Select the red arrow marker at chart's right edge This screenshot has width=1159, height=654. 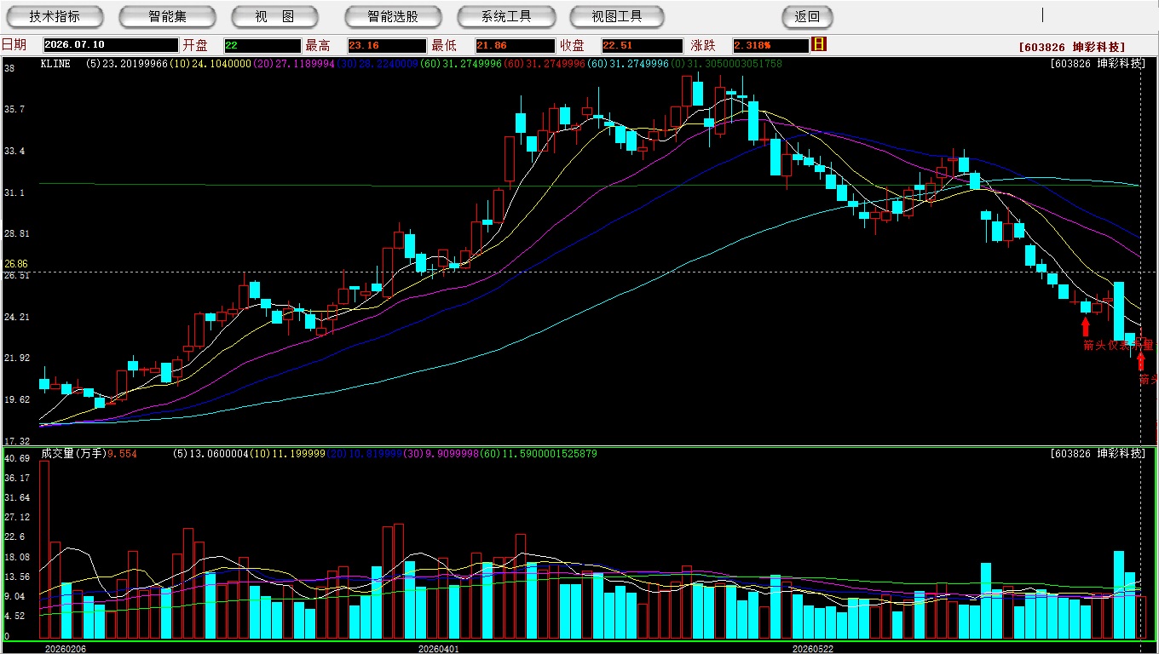coord(1141,361)
